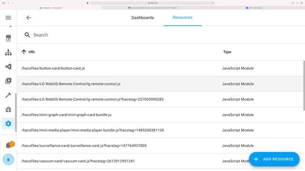Click Safari share icon

293,3
